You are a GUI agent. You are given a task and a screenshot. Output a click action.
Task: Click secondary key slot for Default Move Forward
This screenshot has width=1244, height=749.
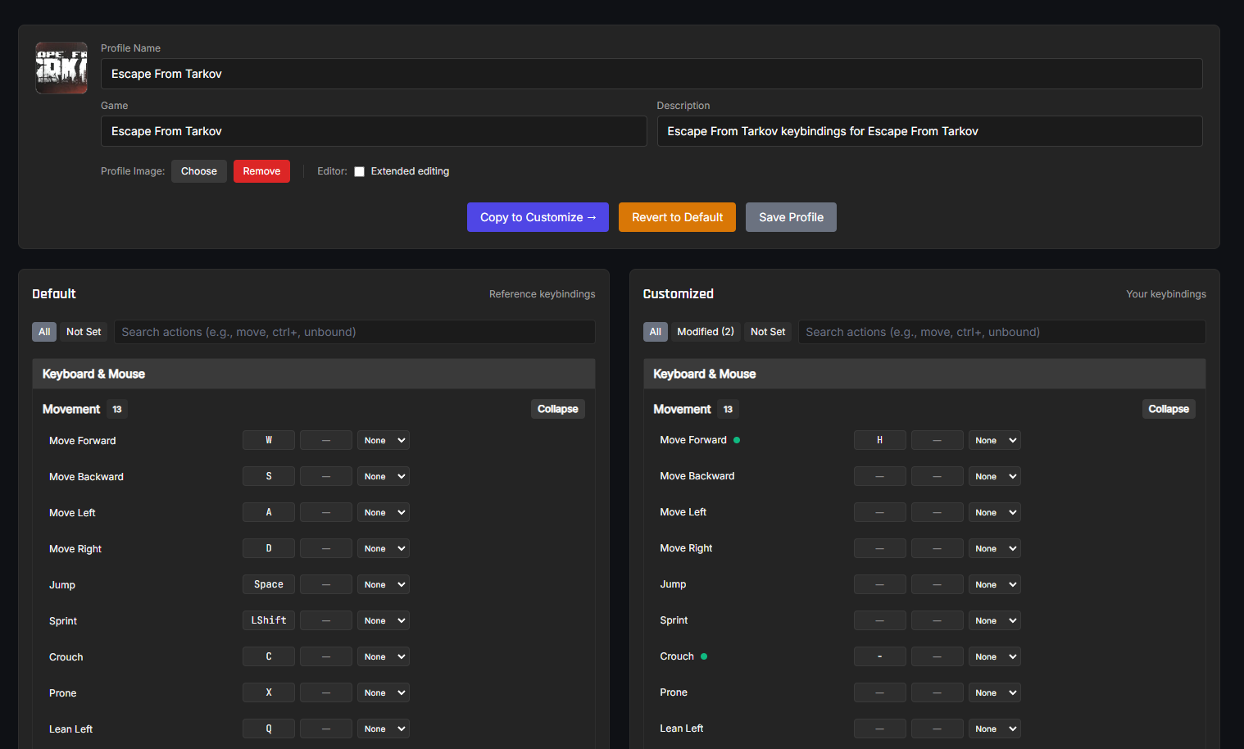pos(326,440)
